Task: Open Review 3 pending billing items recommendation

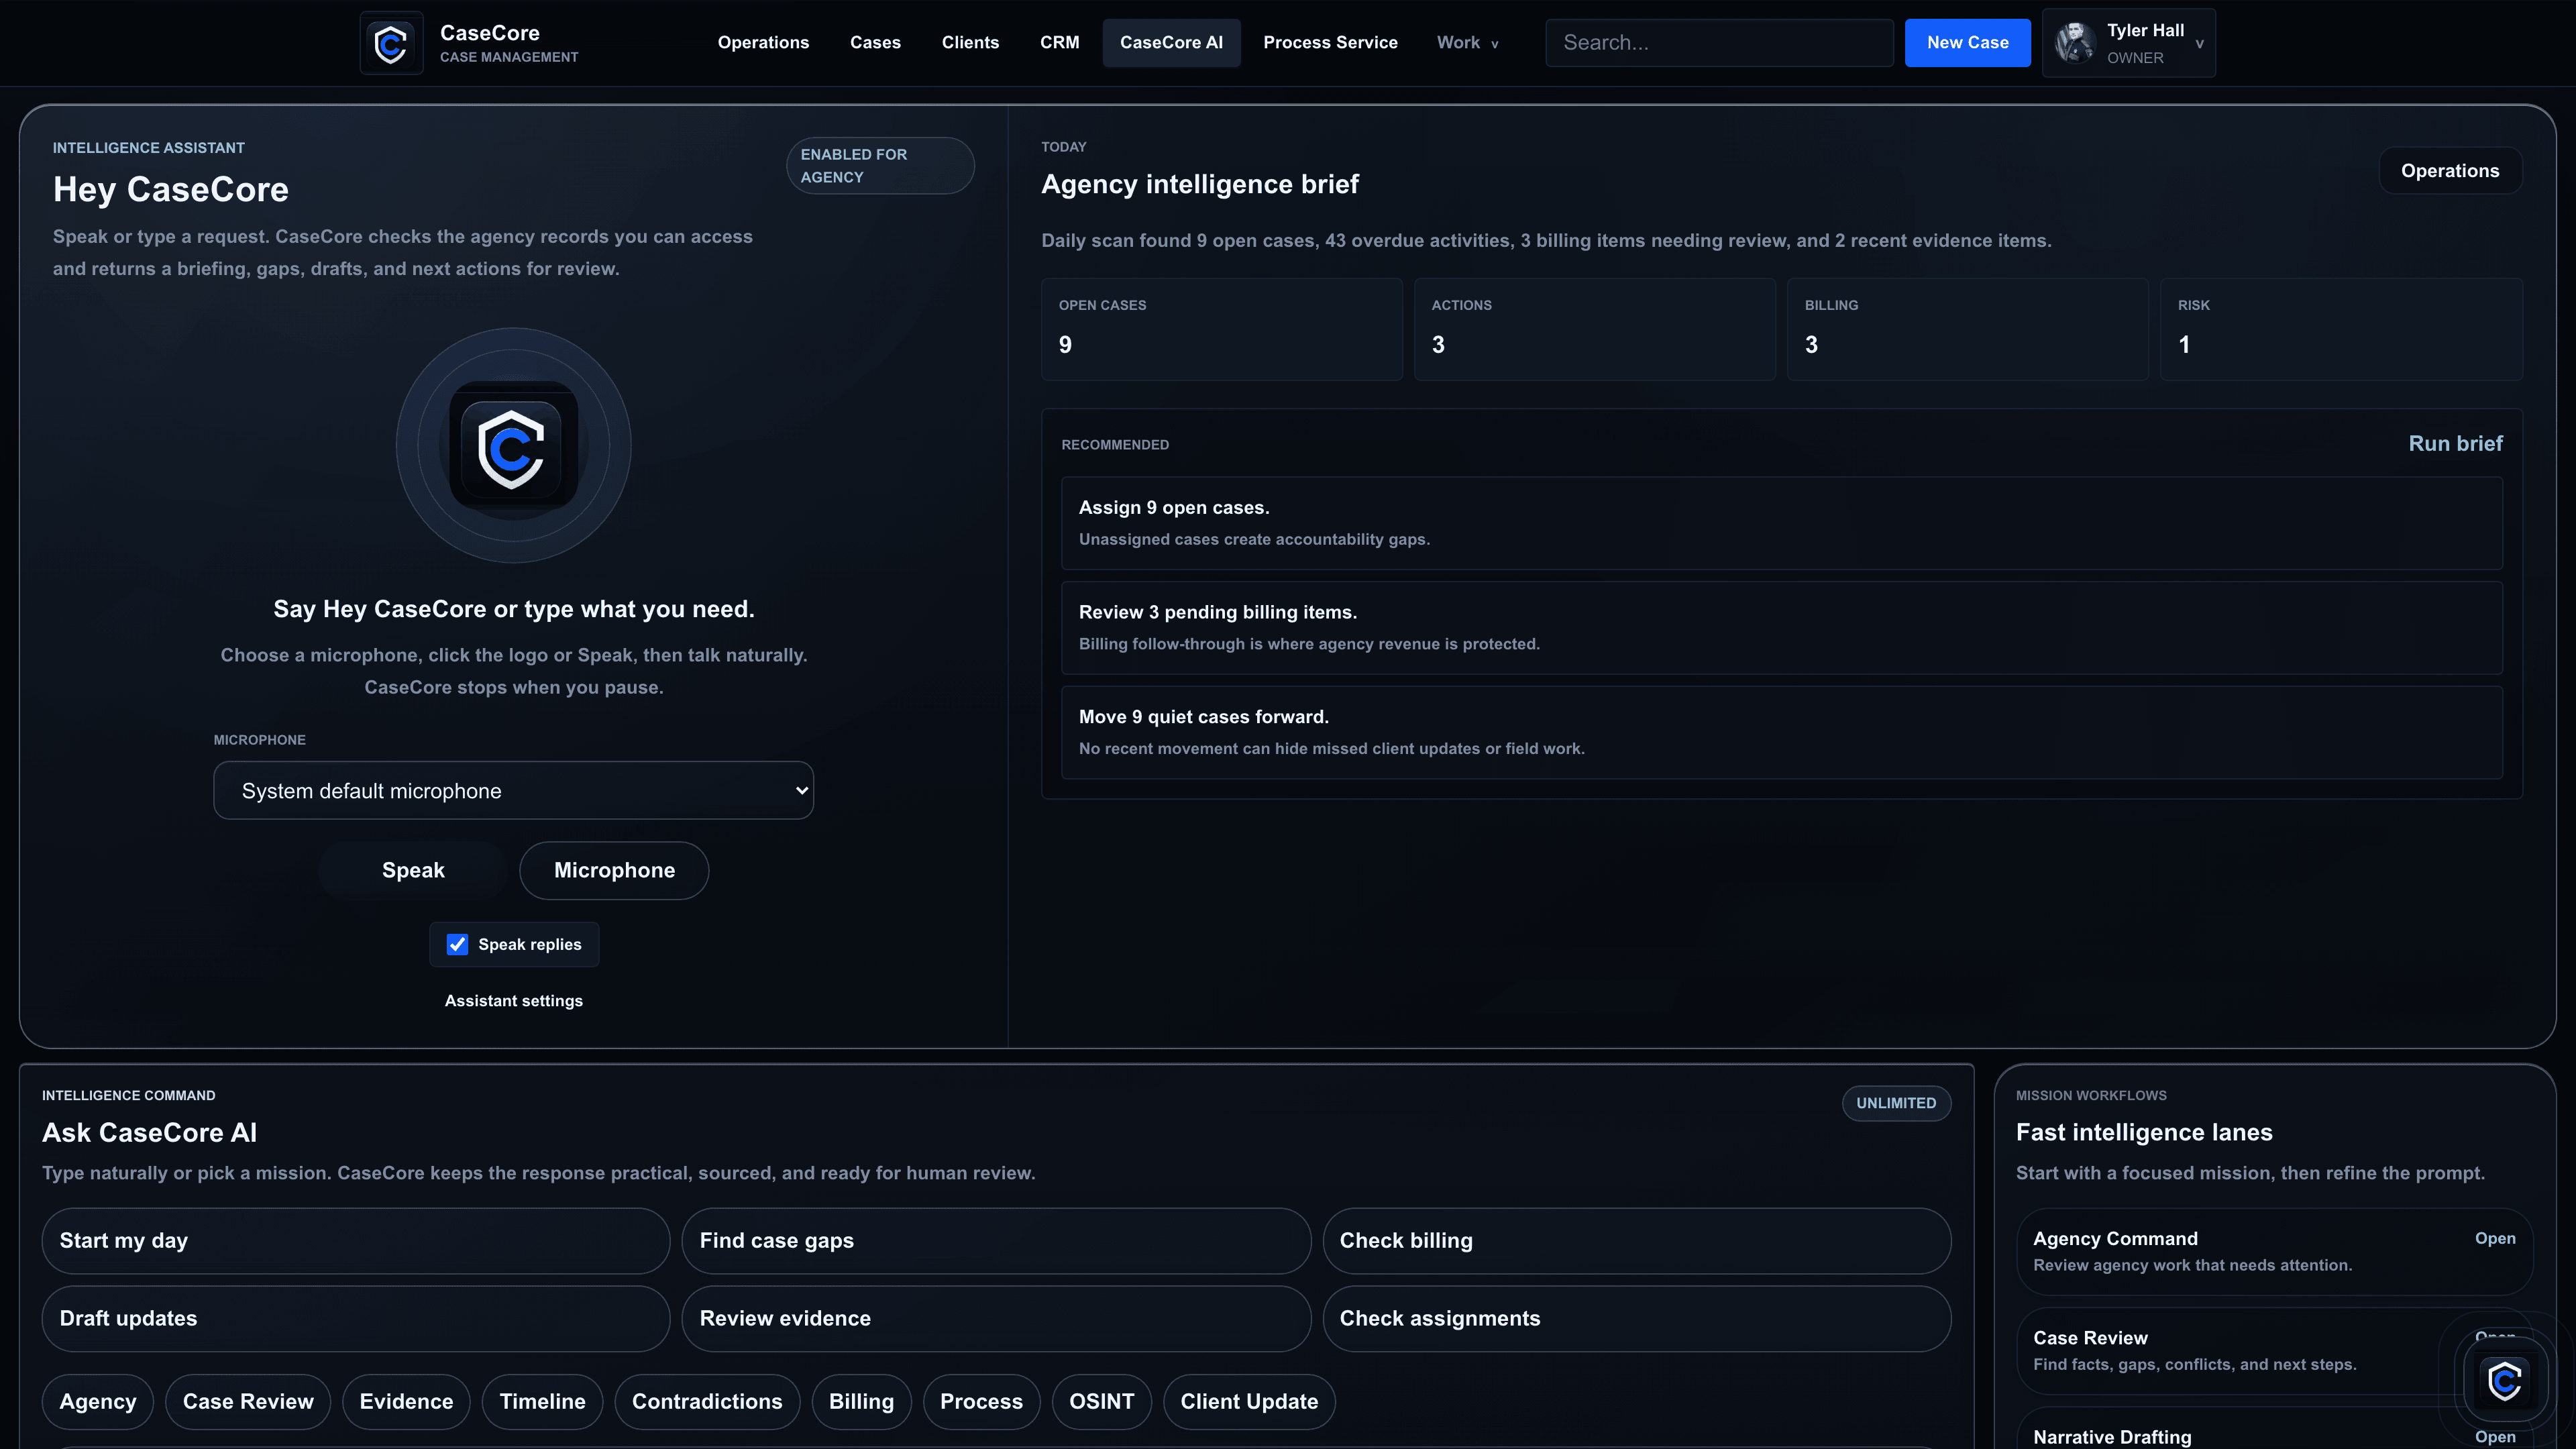Action: [x=1781, y=628]
